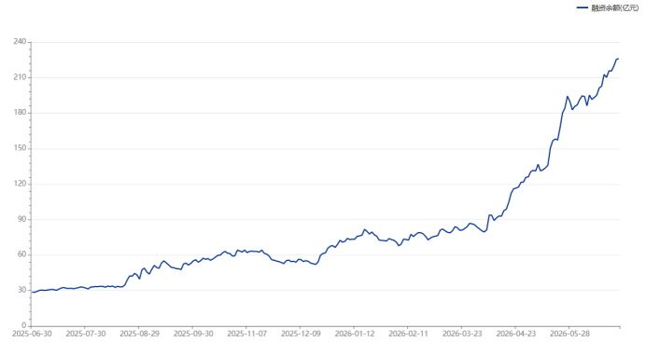Click the 120 y-axis label
This screenshot has width=646, height=342.
[x=20, y=184]
